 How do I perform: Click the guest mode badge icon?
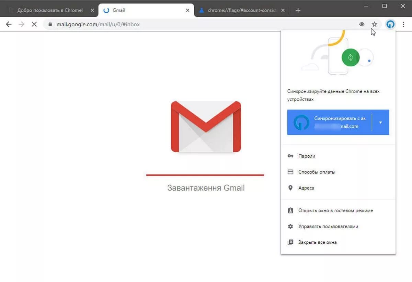(290, 210)
